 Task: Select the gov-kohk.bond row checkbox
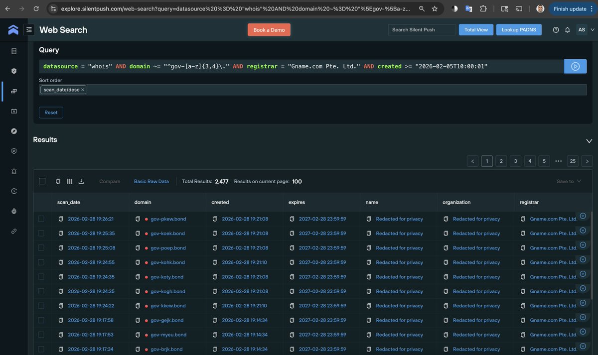(x=41, y=262)
